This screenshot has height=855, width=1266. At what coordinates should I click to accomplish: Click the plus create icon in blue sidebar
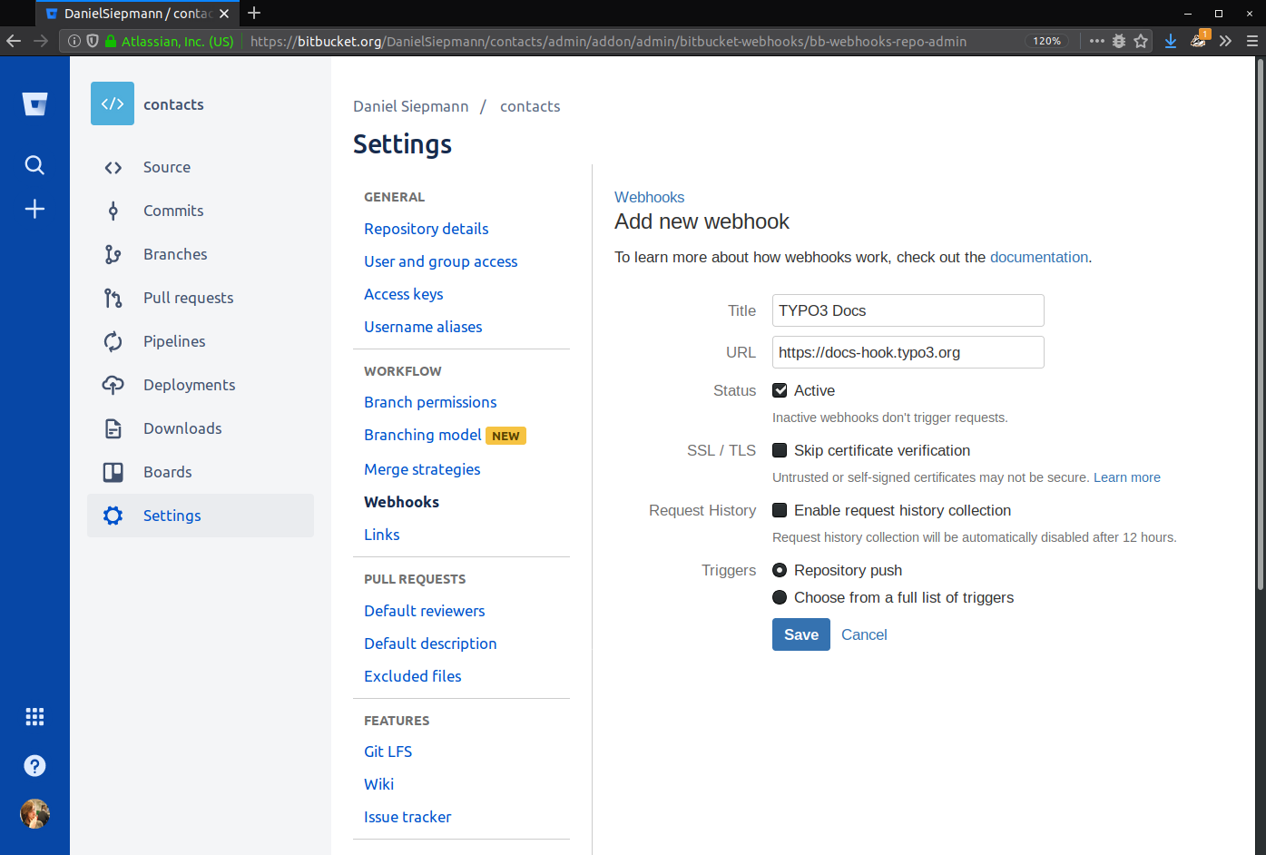point(34,209)
